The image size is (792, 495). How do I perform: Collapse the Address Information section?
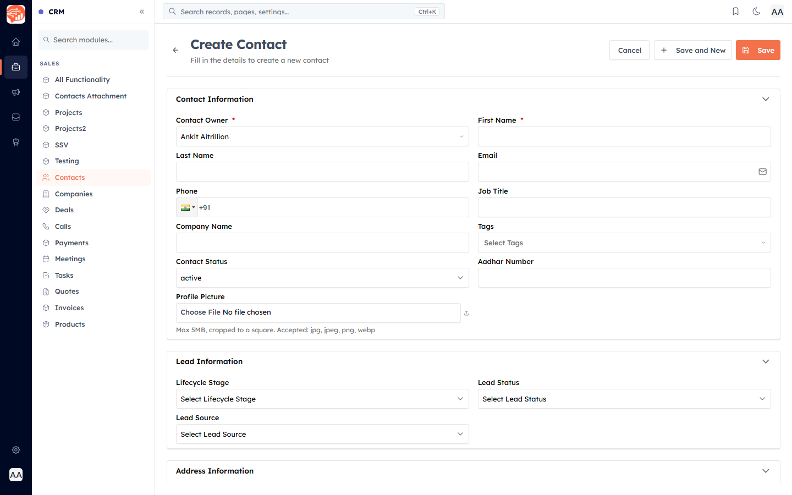pos(766,471)
